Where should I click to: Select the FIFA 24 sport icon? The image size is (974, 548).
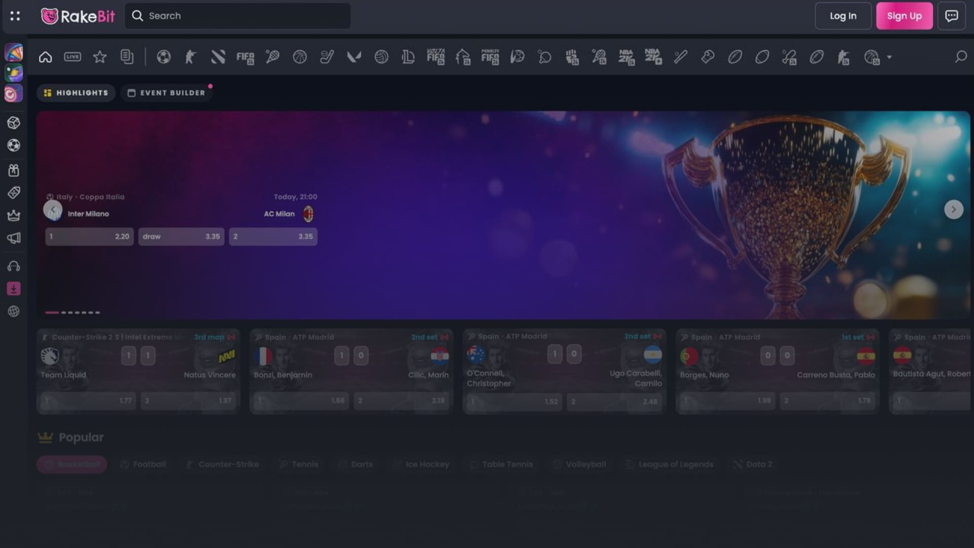246,57
